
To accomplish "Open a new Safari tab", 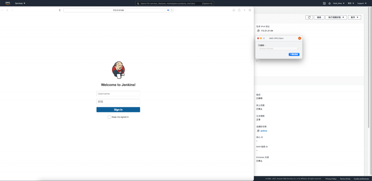I will tap(244, 10).
